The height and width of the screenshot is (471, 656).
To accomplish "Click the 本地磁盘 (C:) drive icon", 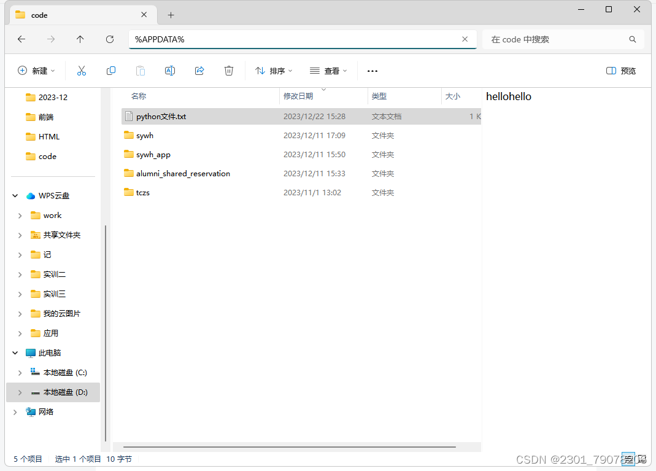I will coord(35,372).
